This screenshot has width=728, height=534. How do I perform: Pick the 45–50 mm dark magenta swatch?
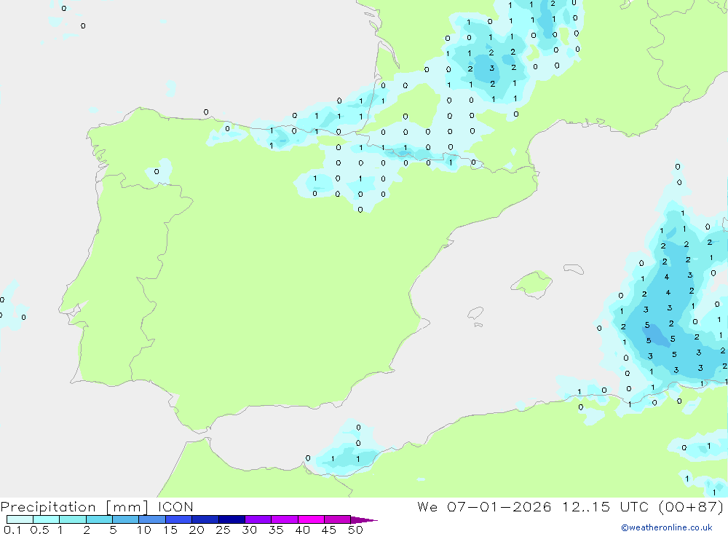[x=338, y=519]
